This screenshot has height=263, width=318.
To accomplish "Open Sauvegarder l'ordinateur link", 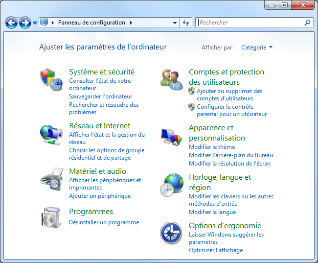I will point(101,96).
